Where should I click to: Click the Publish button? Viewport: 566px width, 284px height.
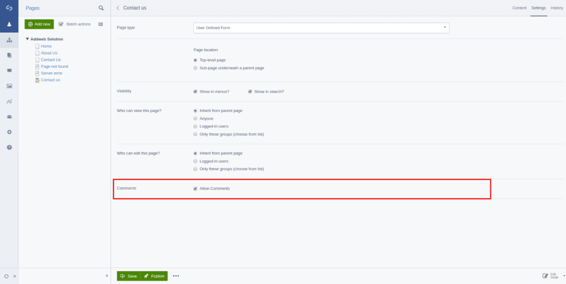[154, 276]
